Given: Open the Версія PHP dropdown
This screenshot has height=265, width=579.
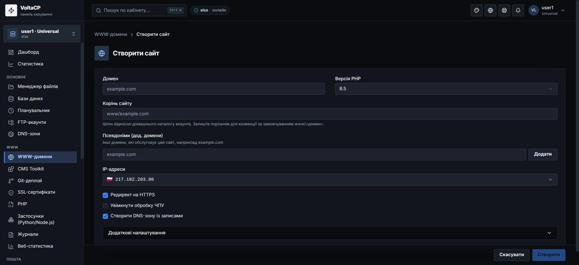Looking at the screenshot, I should (446, 89).
